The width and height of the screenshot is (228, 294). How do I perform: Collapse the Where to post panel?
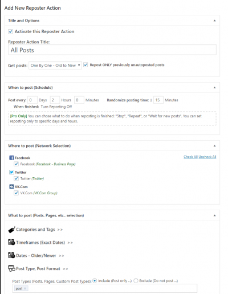point(214,146)
